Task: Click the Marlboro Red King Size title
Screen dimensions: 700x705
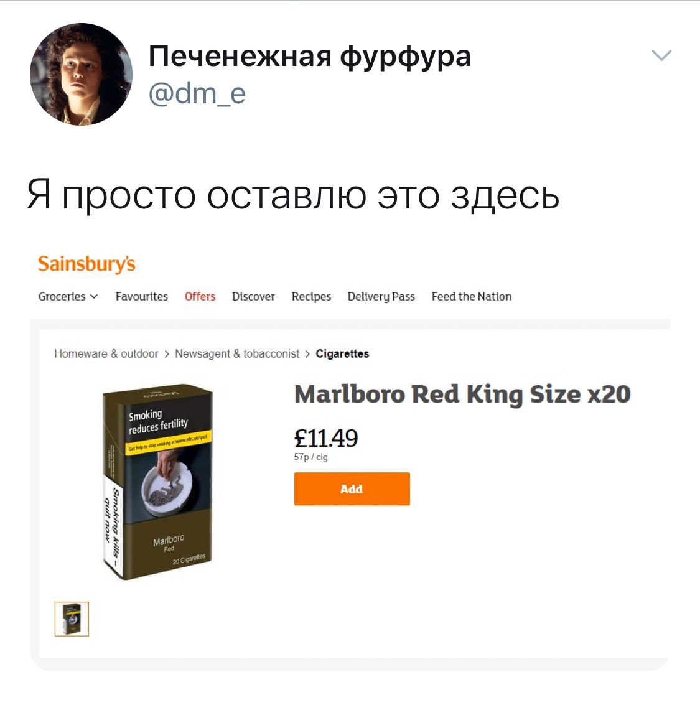Action: click(x=462, y=395)
